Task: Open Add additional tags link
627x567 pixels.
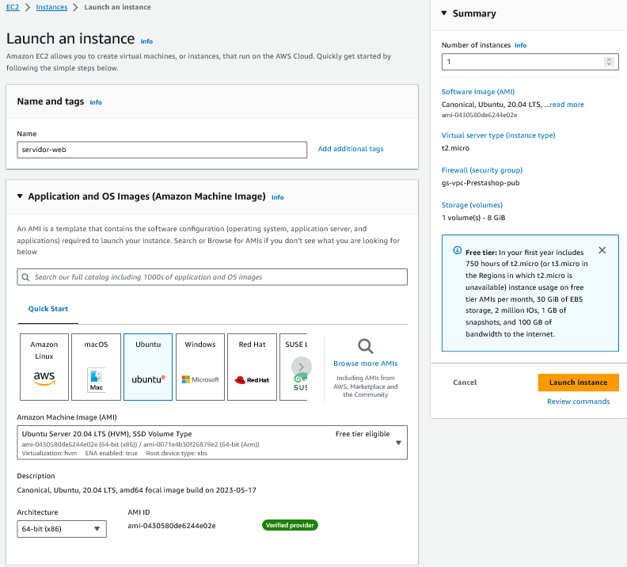Action: click(x=350, y=149)
